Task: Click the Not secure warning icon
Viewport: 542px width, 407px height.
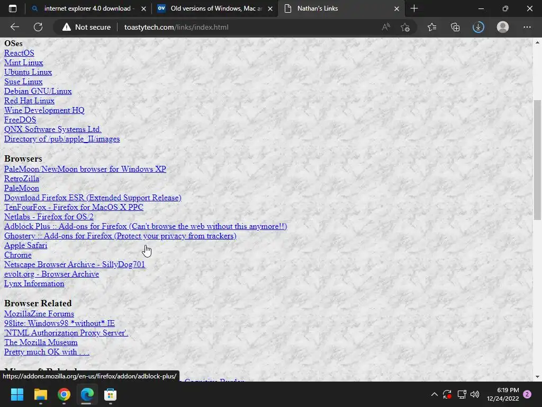Action: (x=66, y=27)
